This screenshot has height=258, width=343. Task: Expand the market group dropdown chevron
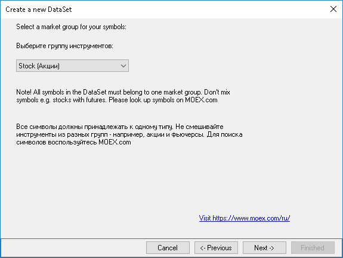[123, 66]
